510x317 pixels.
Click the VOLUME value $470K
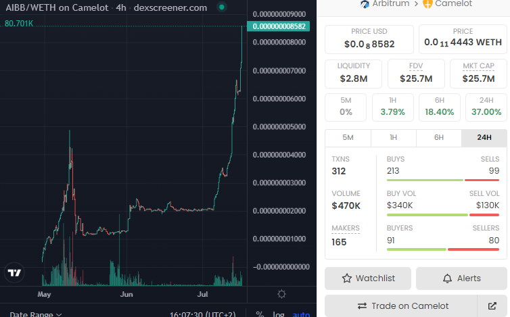click(x=346, y=205)
